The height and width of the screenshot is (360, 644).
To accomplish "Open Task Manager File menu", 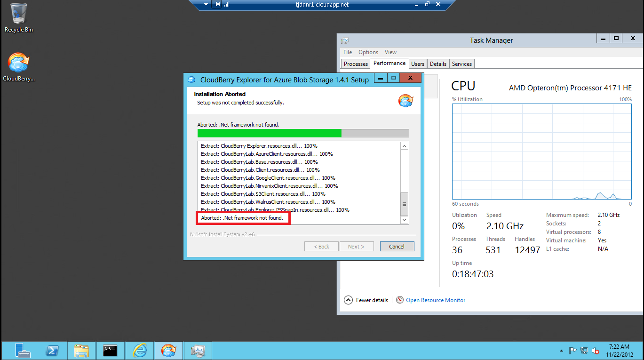I will (x=348, y=52).
